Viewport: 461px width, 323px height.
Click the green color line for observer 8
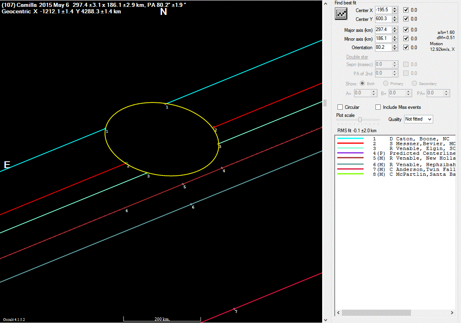pos(350,174)
